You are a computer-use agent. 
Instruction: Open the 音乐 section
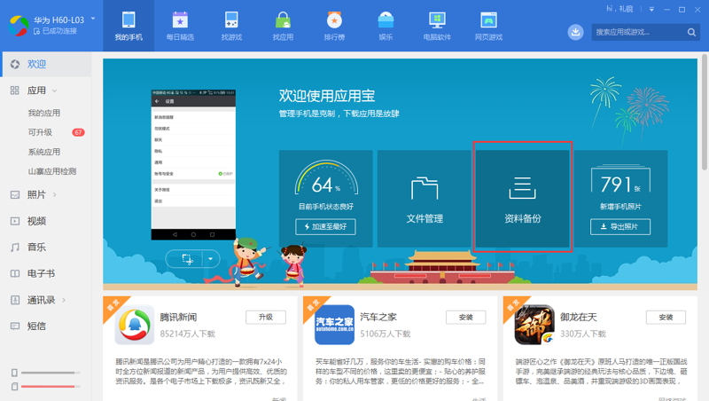click(x=36, y=248)
